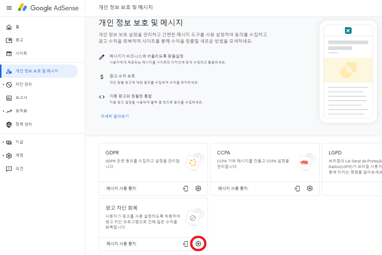This screenshot has height=255, width=382.
Task: Click the 보고서 reports icon
Action: (x=9, y=98)
